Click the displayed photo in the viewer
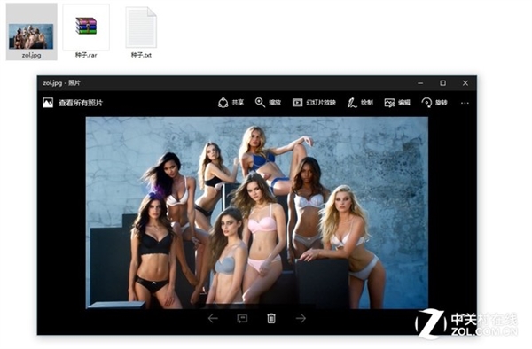Screen dimensions: 532x349 257,213
